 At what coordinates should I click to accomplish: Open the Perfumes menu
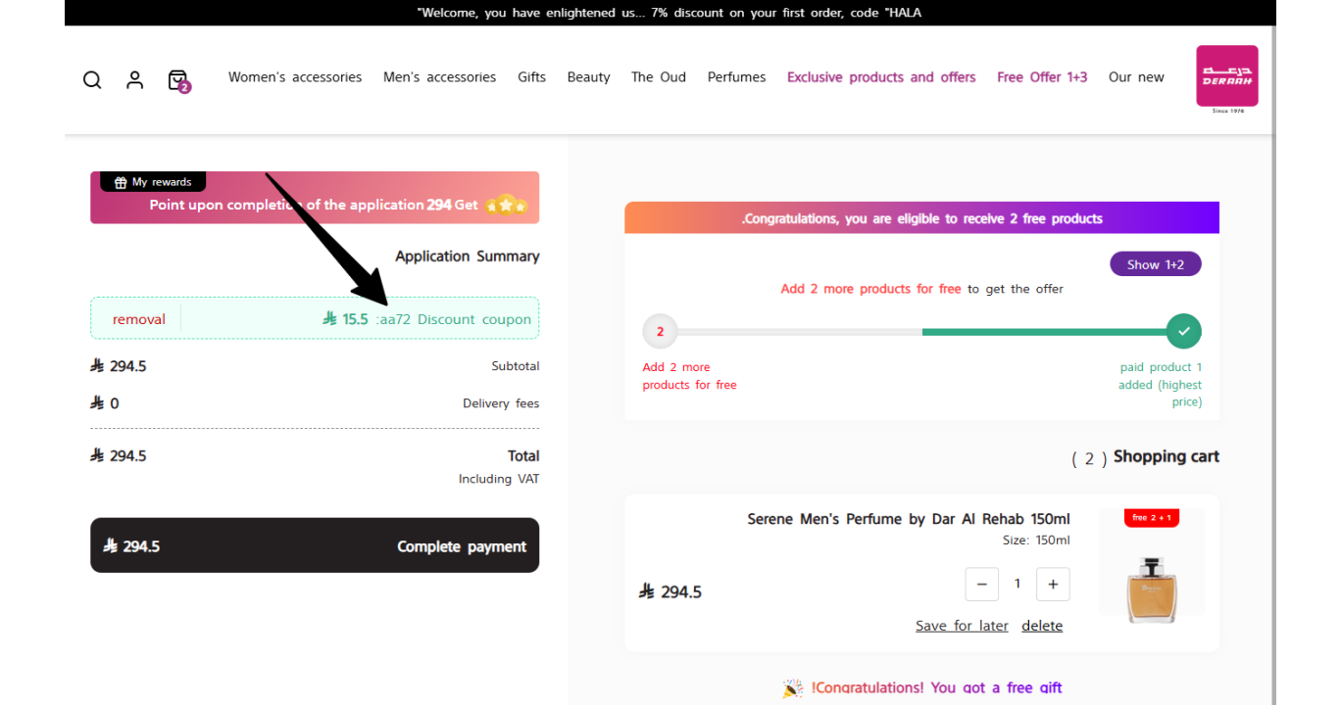pos(736,77)
